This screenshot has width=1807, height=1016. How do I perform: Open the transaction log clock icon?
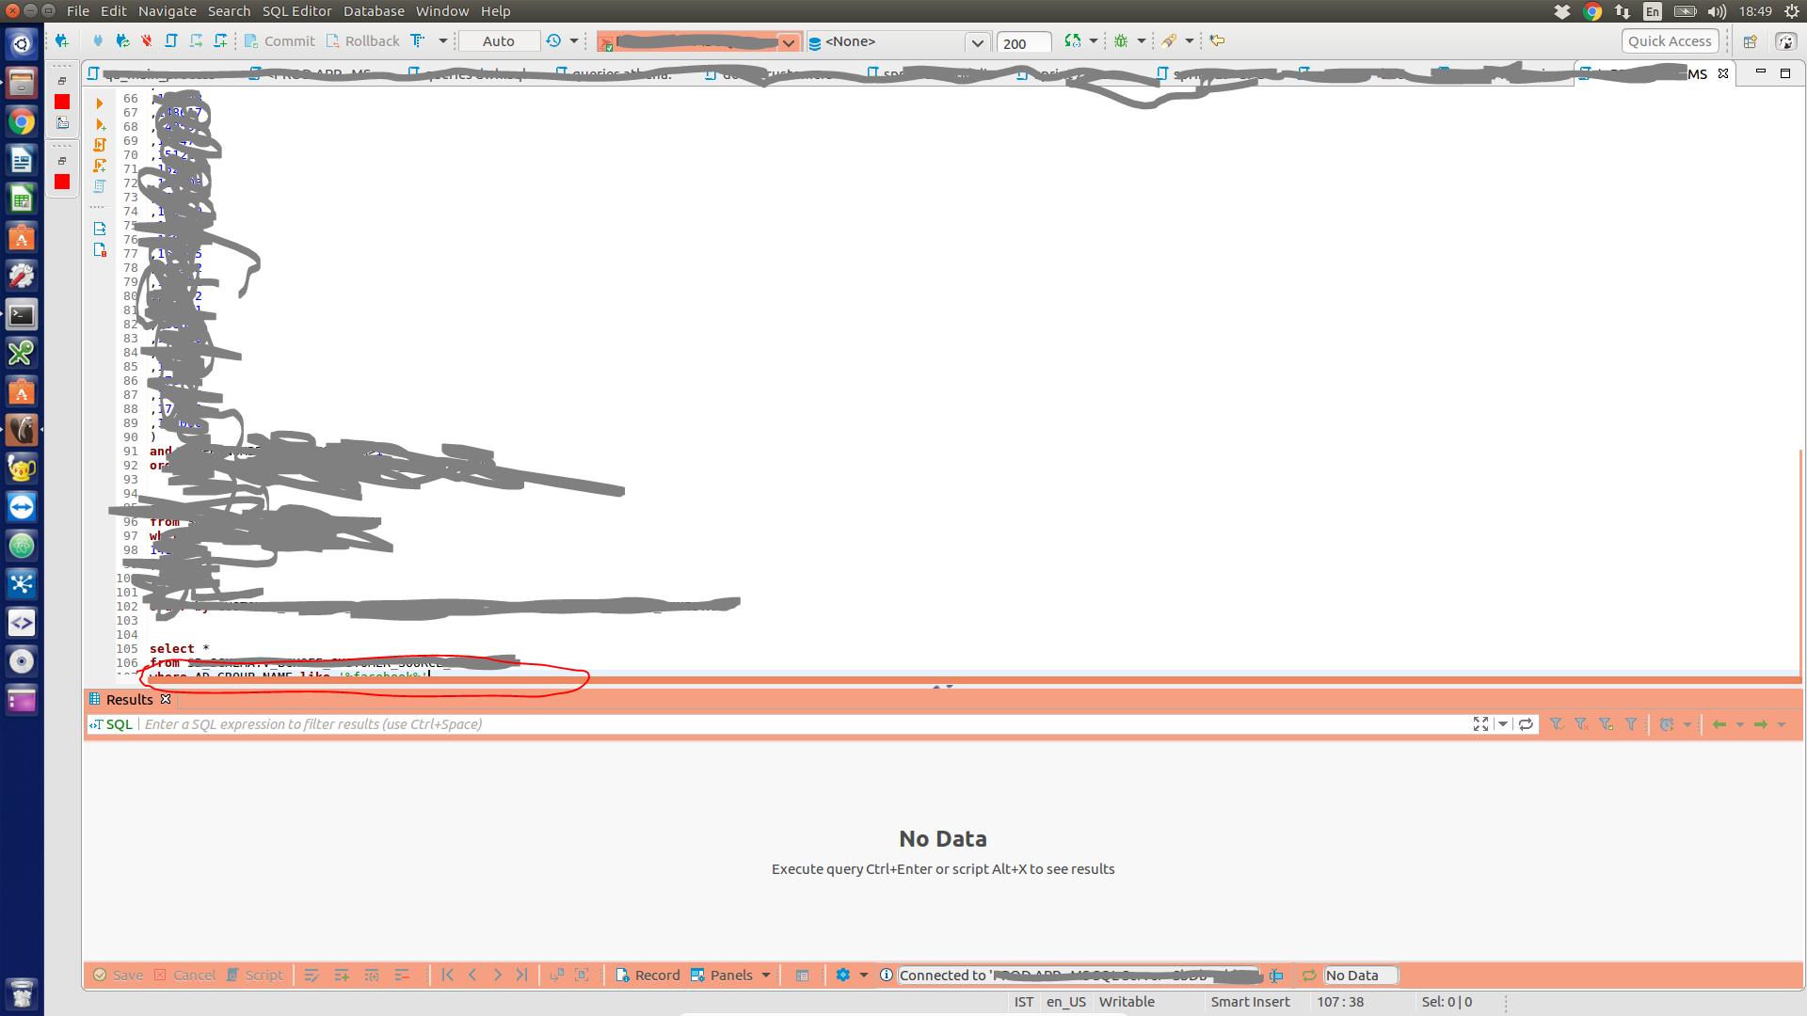[553, 40]
